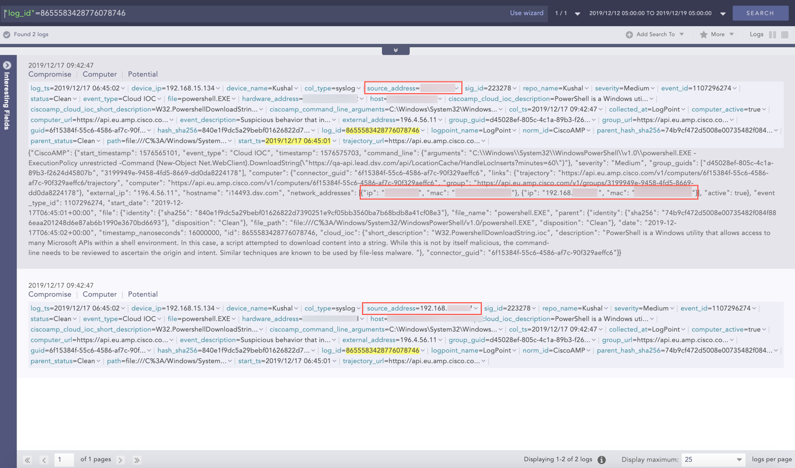
Task: Click the previous page arrow
Action: coord(44,460)
